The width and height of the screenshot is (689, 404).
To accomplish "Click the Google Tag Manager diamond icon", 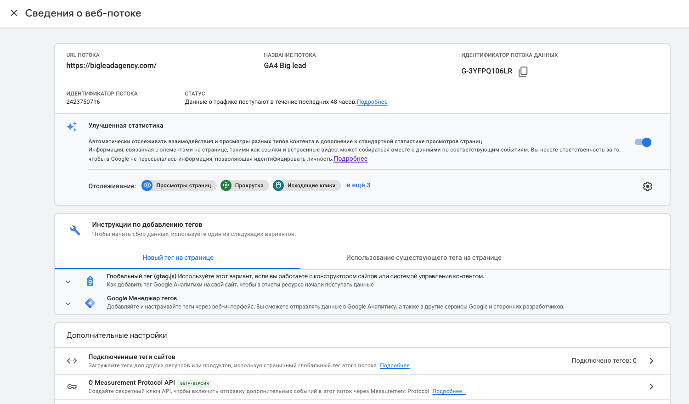I will (90, 303).
